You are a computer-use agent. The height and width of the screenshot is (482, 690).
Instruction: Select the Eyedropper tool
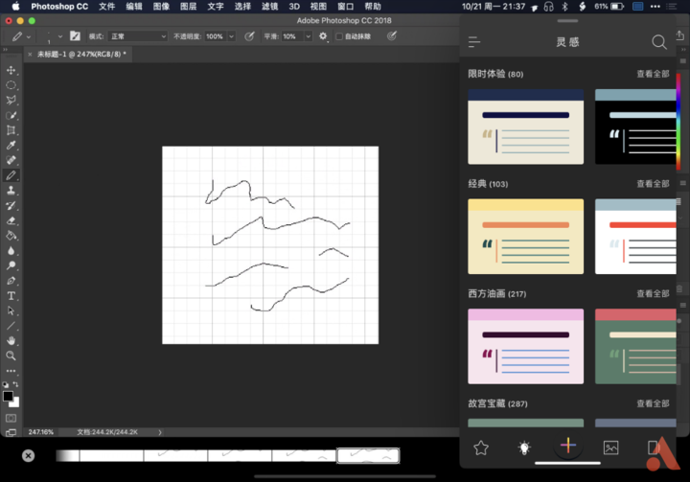point(11,146)
